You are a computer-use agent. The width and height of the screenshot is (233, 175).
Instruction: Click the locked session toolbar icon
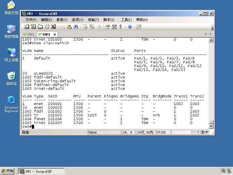[x=139, y=27]
